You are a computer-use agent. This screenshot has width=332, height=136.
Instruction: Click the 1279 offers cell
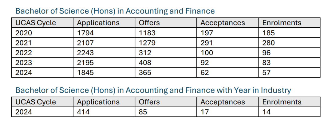coord(166,43)
